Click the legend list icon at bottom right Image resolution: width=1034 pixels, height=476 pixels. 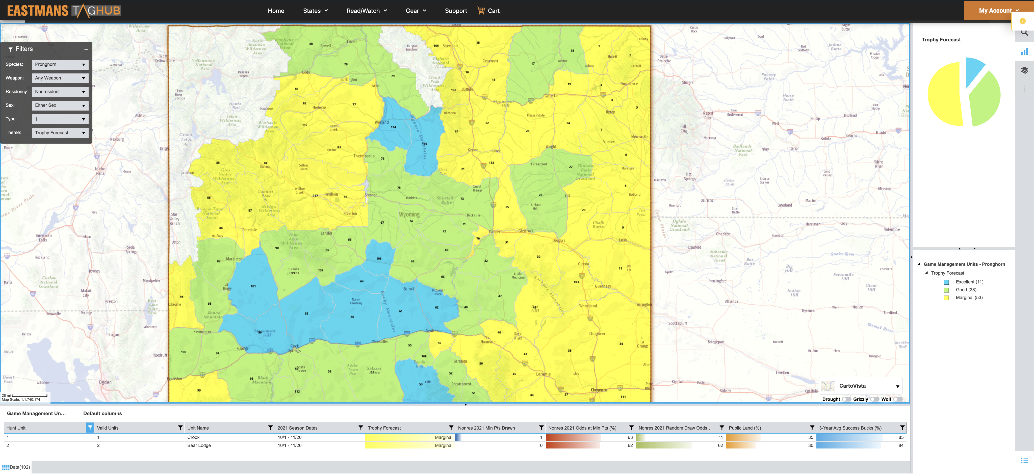point(1024,460)
